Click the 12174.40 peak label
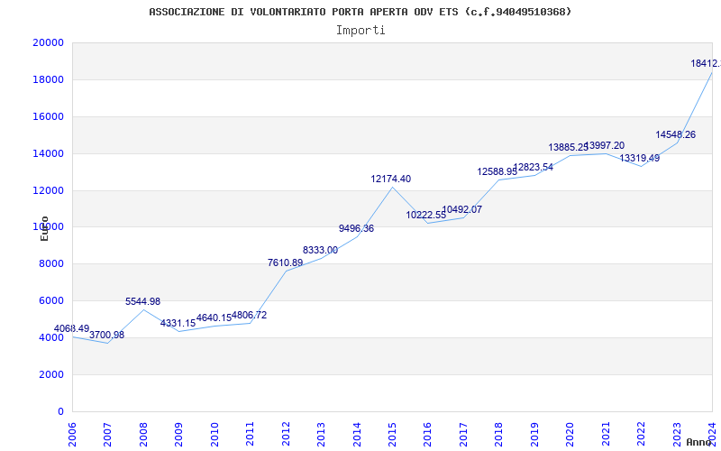This screenshot has width=721, height=451. point(391,179)
